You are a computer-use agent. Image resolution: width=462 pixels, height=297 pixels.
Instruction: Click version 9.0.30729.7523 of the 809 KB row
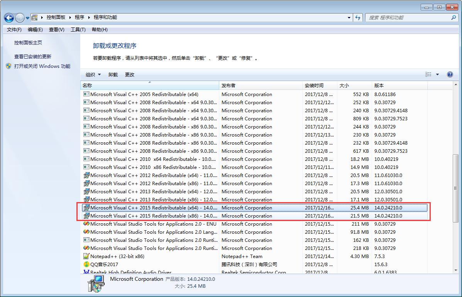click(391, 119)
